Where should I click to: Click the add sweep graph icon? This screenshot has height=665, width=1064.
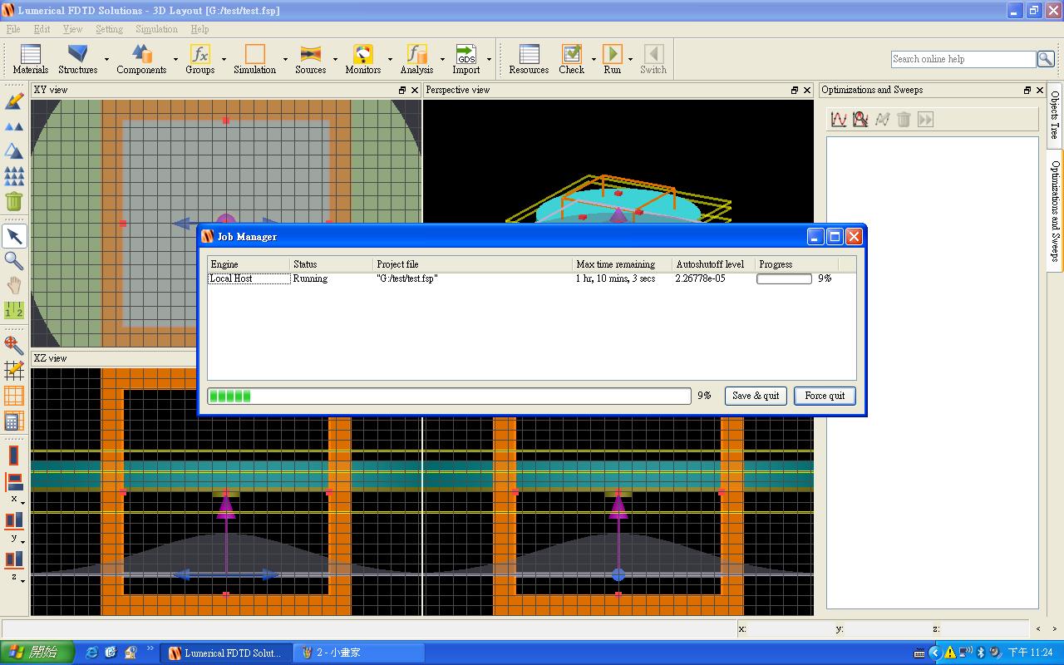(x=839, y=120)
